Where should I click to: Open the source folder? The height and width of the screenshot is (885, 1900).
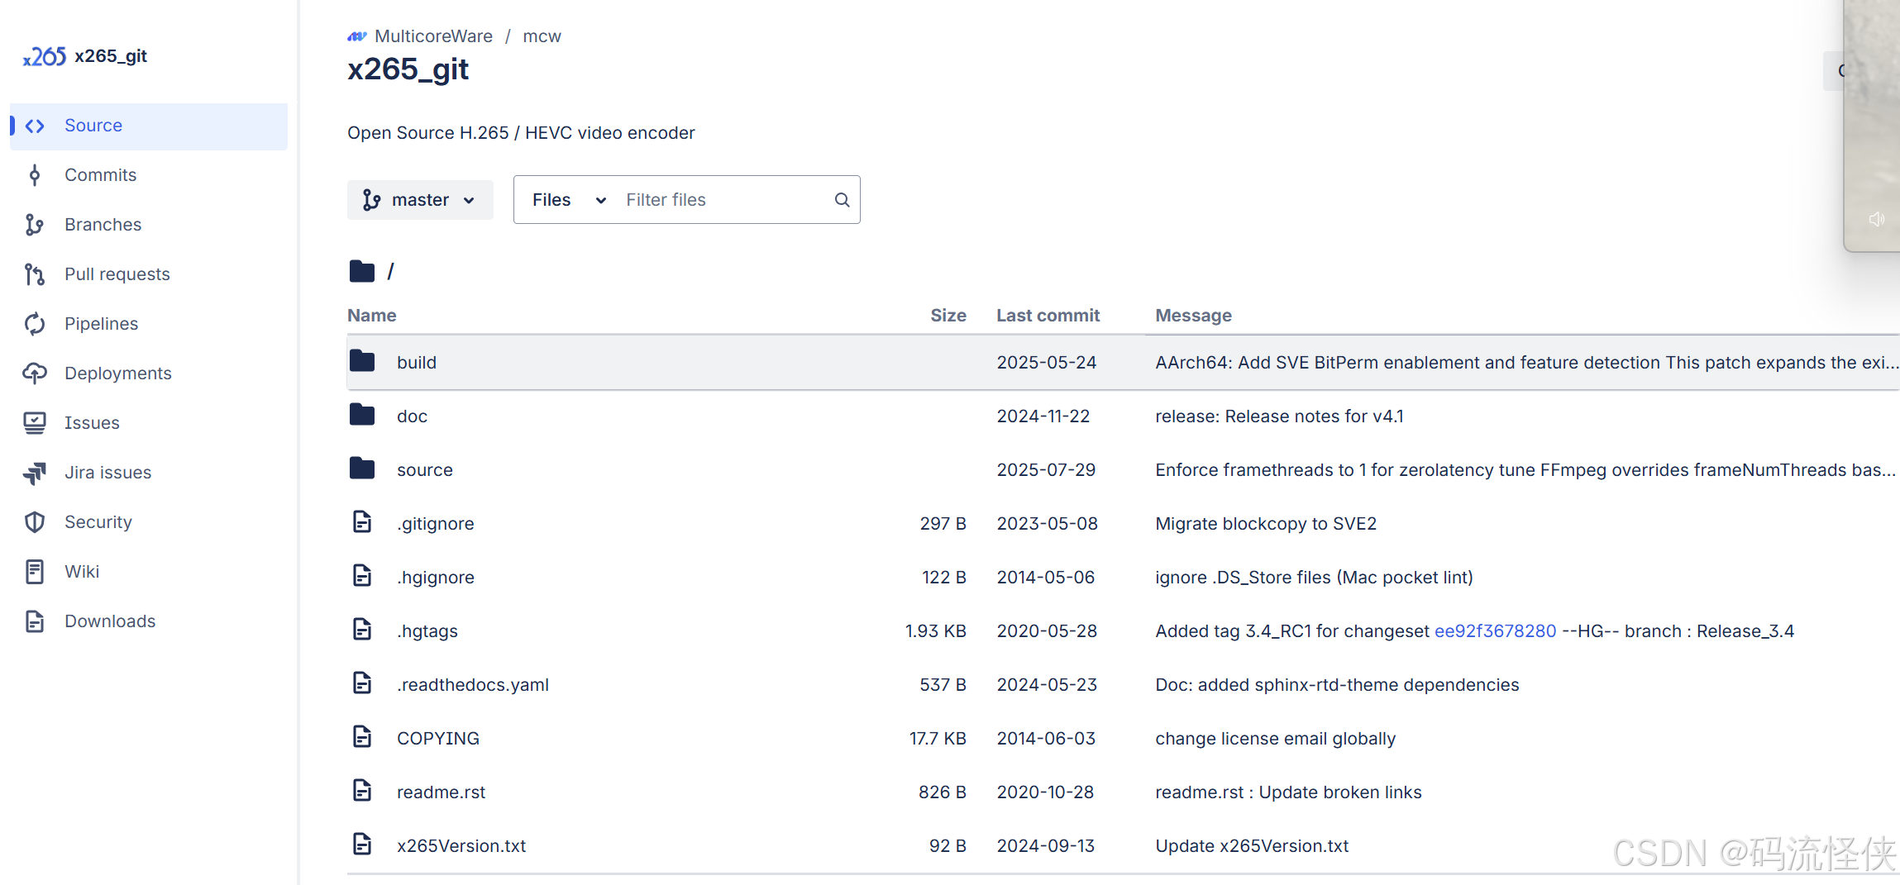(x=425, y=470)
